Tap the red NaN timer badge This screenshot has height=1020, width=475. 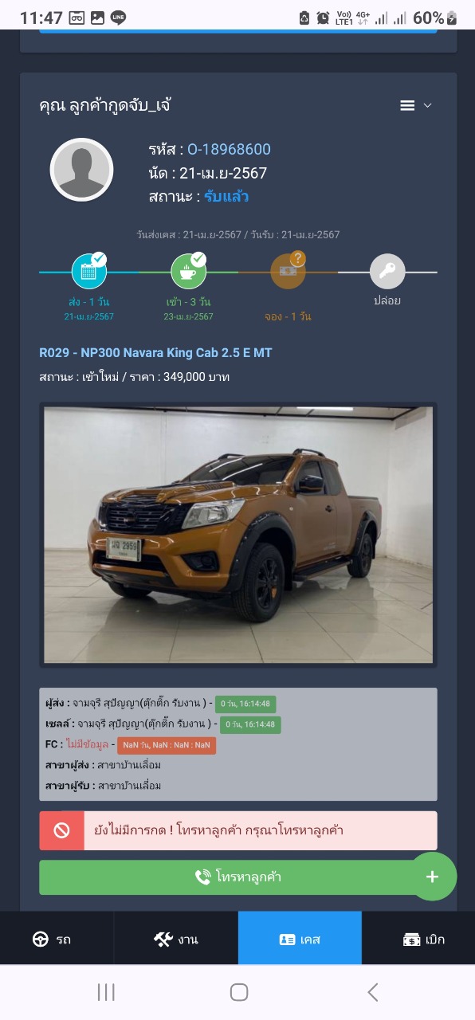click(x=167, y=745)
